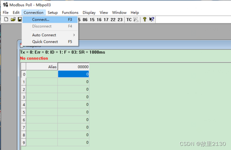Image resolution: width=231 pixels, height=150 pixels.
Task: Close the open Connection menu
Action: coord(34,13)
